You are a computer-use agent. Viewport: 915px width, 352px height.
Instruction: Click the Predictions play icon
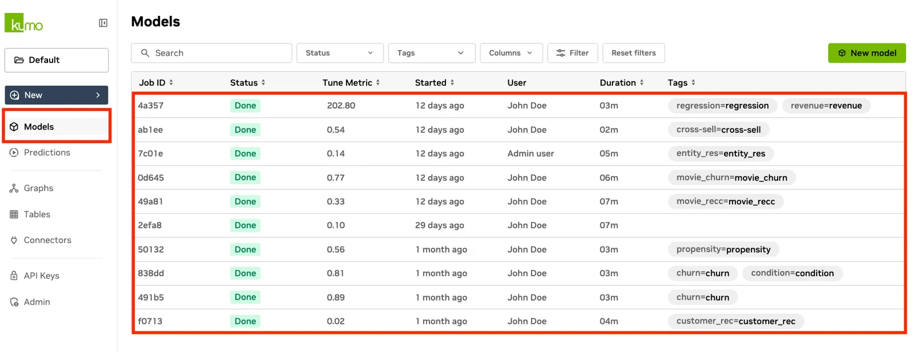pos(14,152)
